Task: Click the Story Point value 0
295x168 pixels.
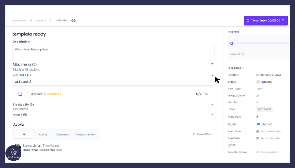Action: (x=257, y=117)
